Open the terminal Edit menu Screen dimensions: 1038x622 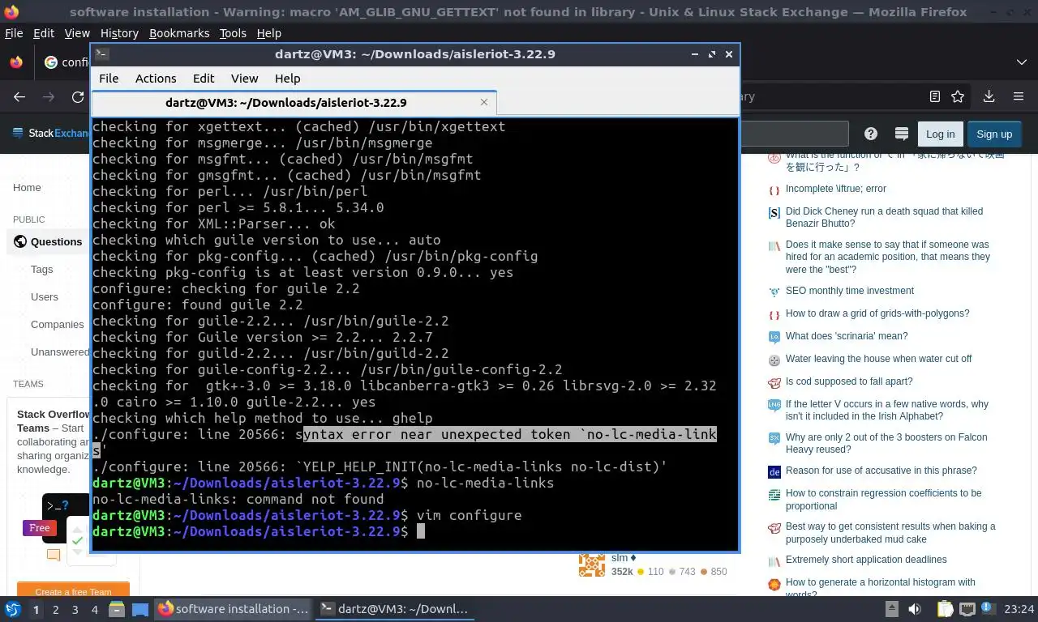tap(204, 79)
